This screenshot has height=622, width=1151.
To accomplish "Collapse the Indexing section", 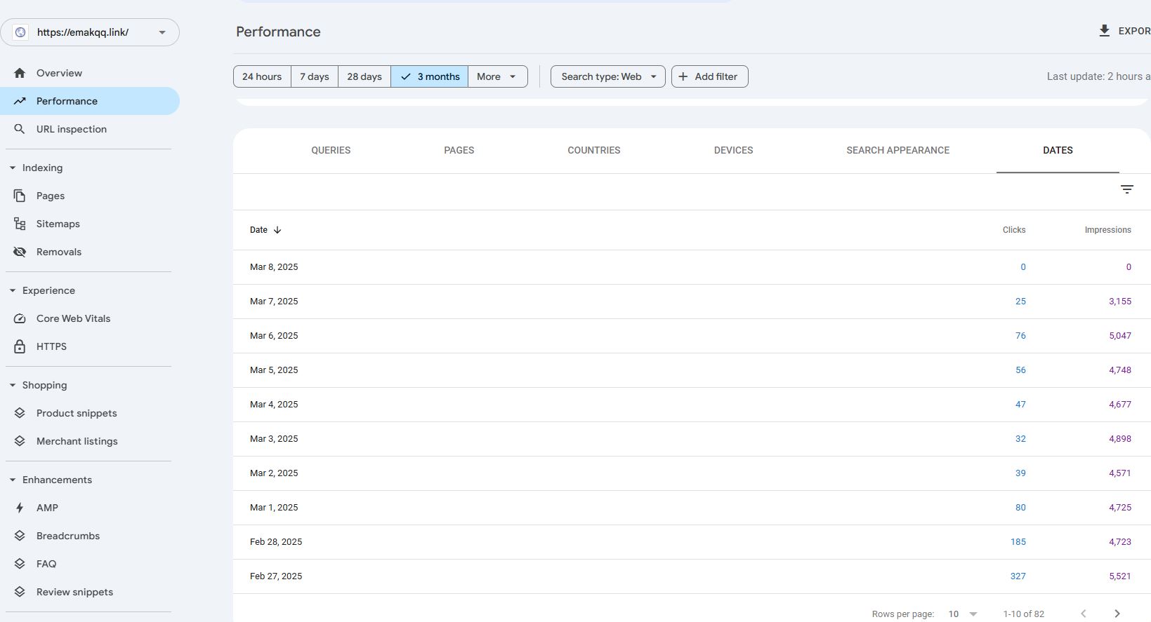I will pyautogui.click(x=13, y=168).
